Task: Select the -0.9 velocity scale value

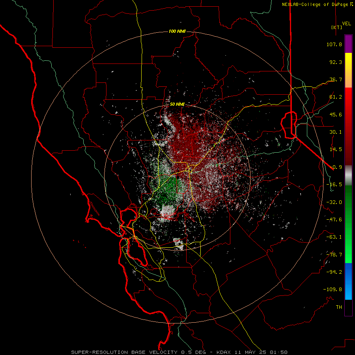Action: [336, 167]
